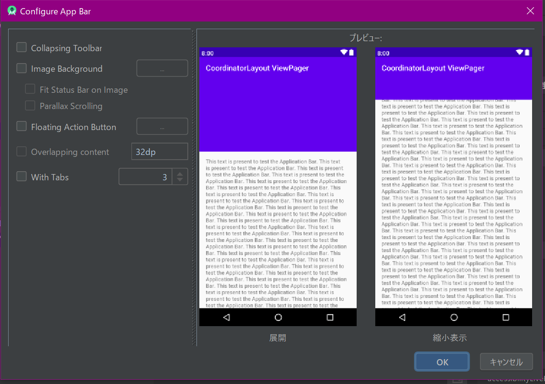Click the 展開 label

(277, 338)
